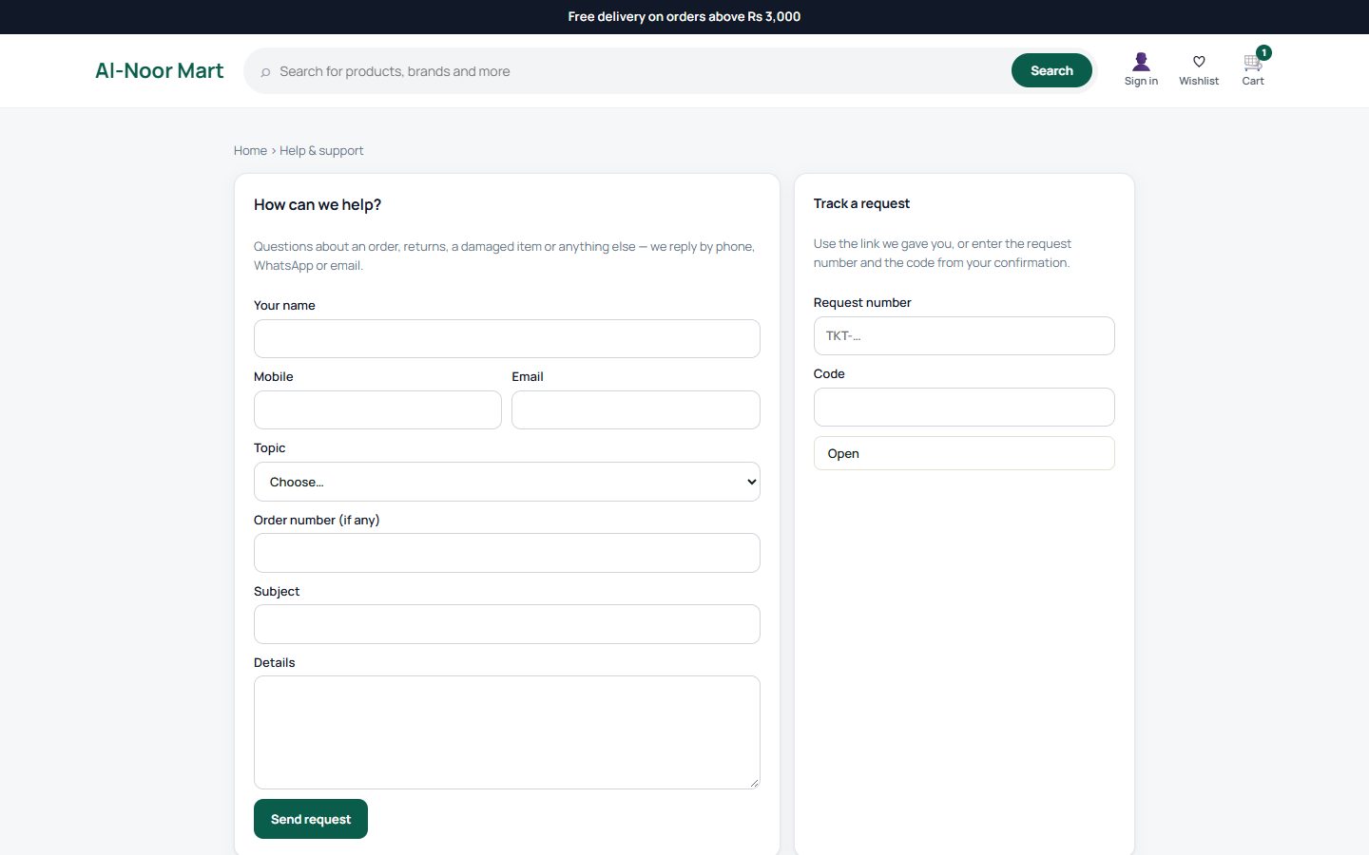Click the Open button under Track a request
Viewport: 1369px width, 855px height.
[x=964, y=453]
